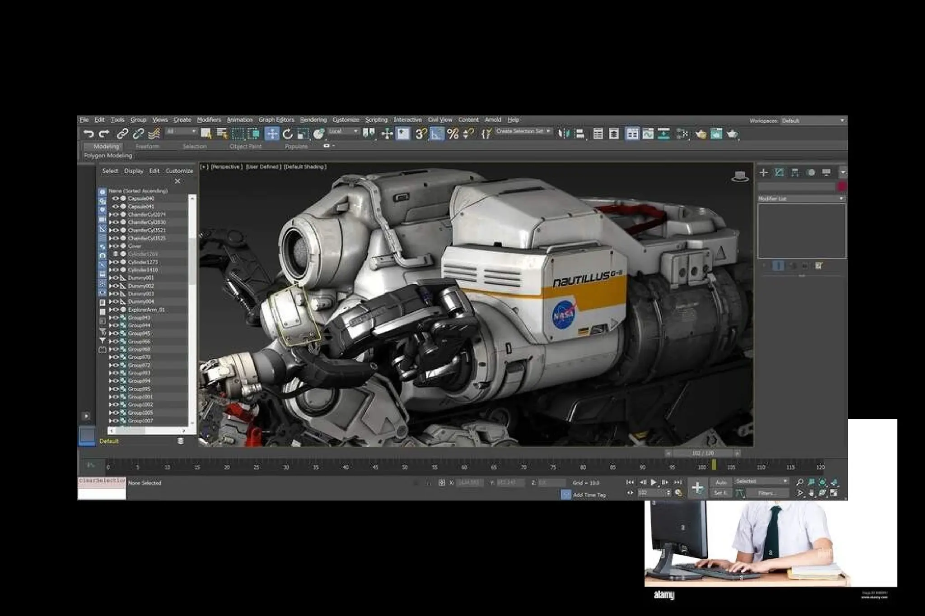This screenshot has width=925, height=616.
Task: Toggle eye icon for Dummy001
Action: click(x=116, y=278)
